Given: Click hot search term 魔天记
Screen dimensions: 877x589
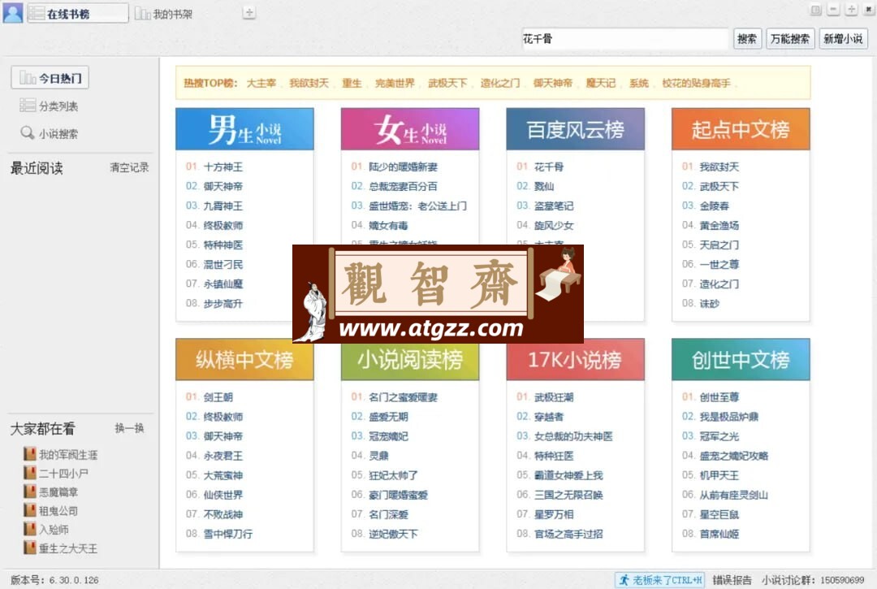Looking at the screenshot, I should (601, 83).
